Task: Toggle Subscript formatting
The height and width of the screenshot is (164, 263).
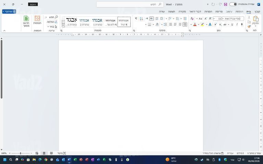Action: click(220, 25)
